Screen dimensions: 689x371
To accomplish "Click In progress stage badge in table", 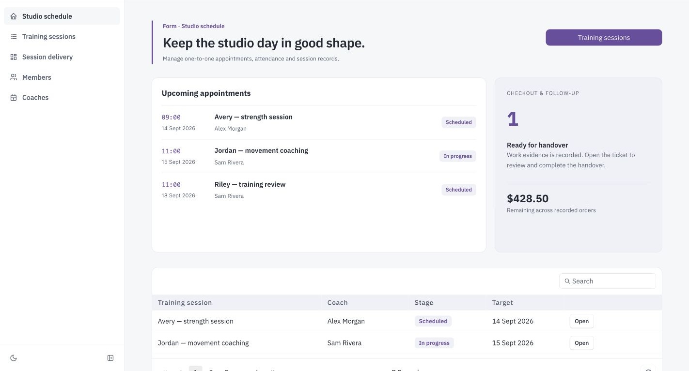I will [x=434, y=343].
